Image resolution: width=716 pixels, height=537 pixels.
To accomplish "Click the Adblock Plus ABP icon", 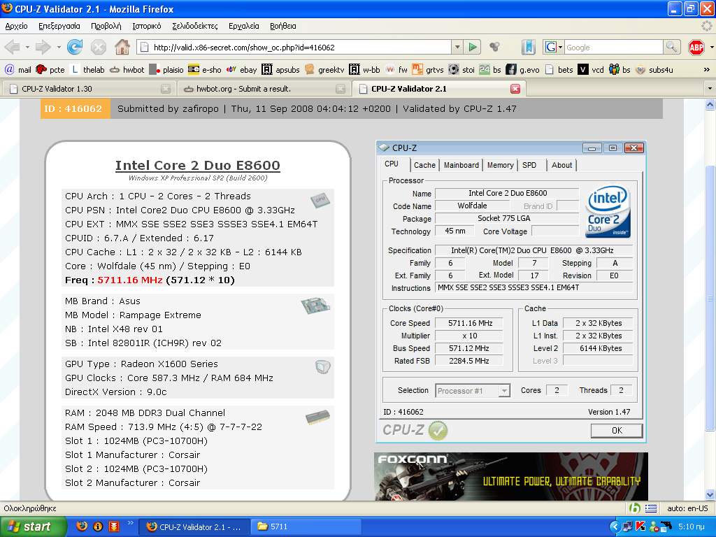I will pyautogui.click(x=696, y=47).
